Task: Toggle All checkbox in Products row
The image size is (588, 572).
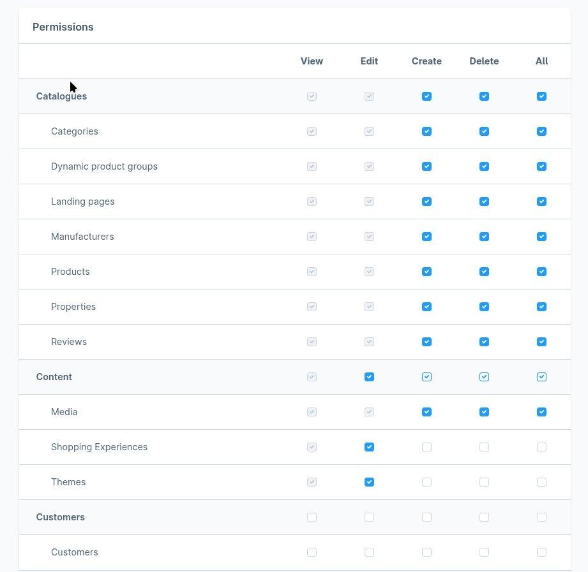Action: tap(541, 272)
